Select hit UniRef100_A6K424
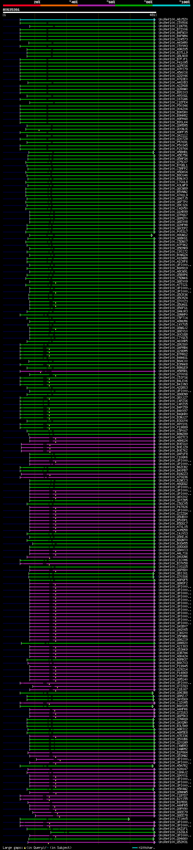The image size is (193, 850). coord(173,656)
